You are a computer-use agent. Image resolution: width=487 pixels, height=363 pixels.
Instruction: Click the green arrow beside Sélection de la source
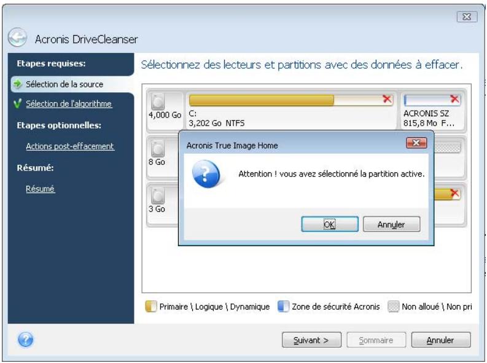[x=18, y=84]
